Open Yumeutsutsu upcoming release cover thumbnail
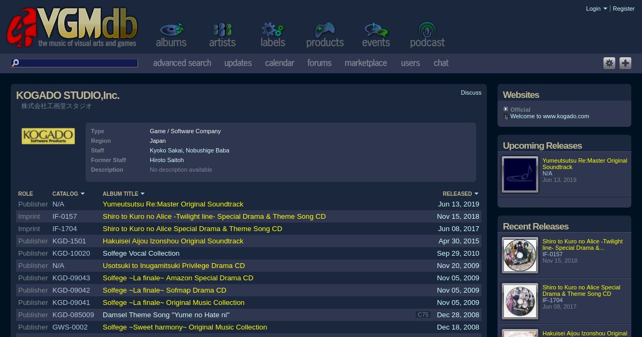642x337 pixels. 520,174
